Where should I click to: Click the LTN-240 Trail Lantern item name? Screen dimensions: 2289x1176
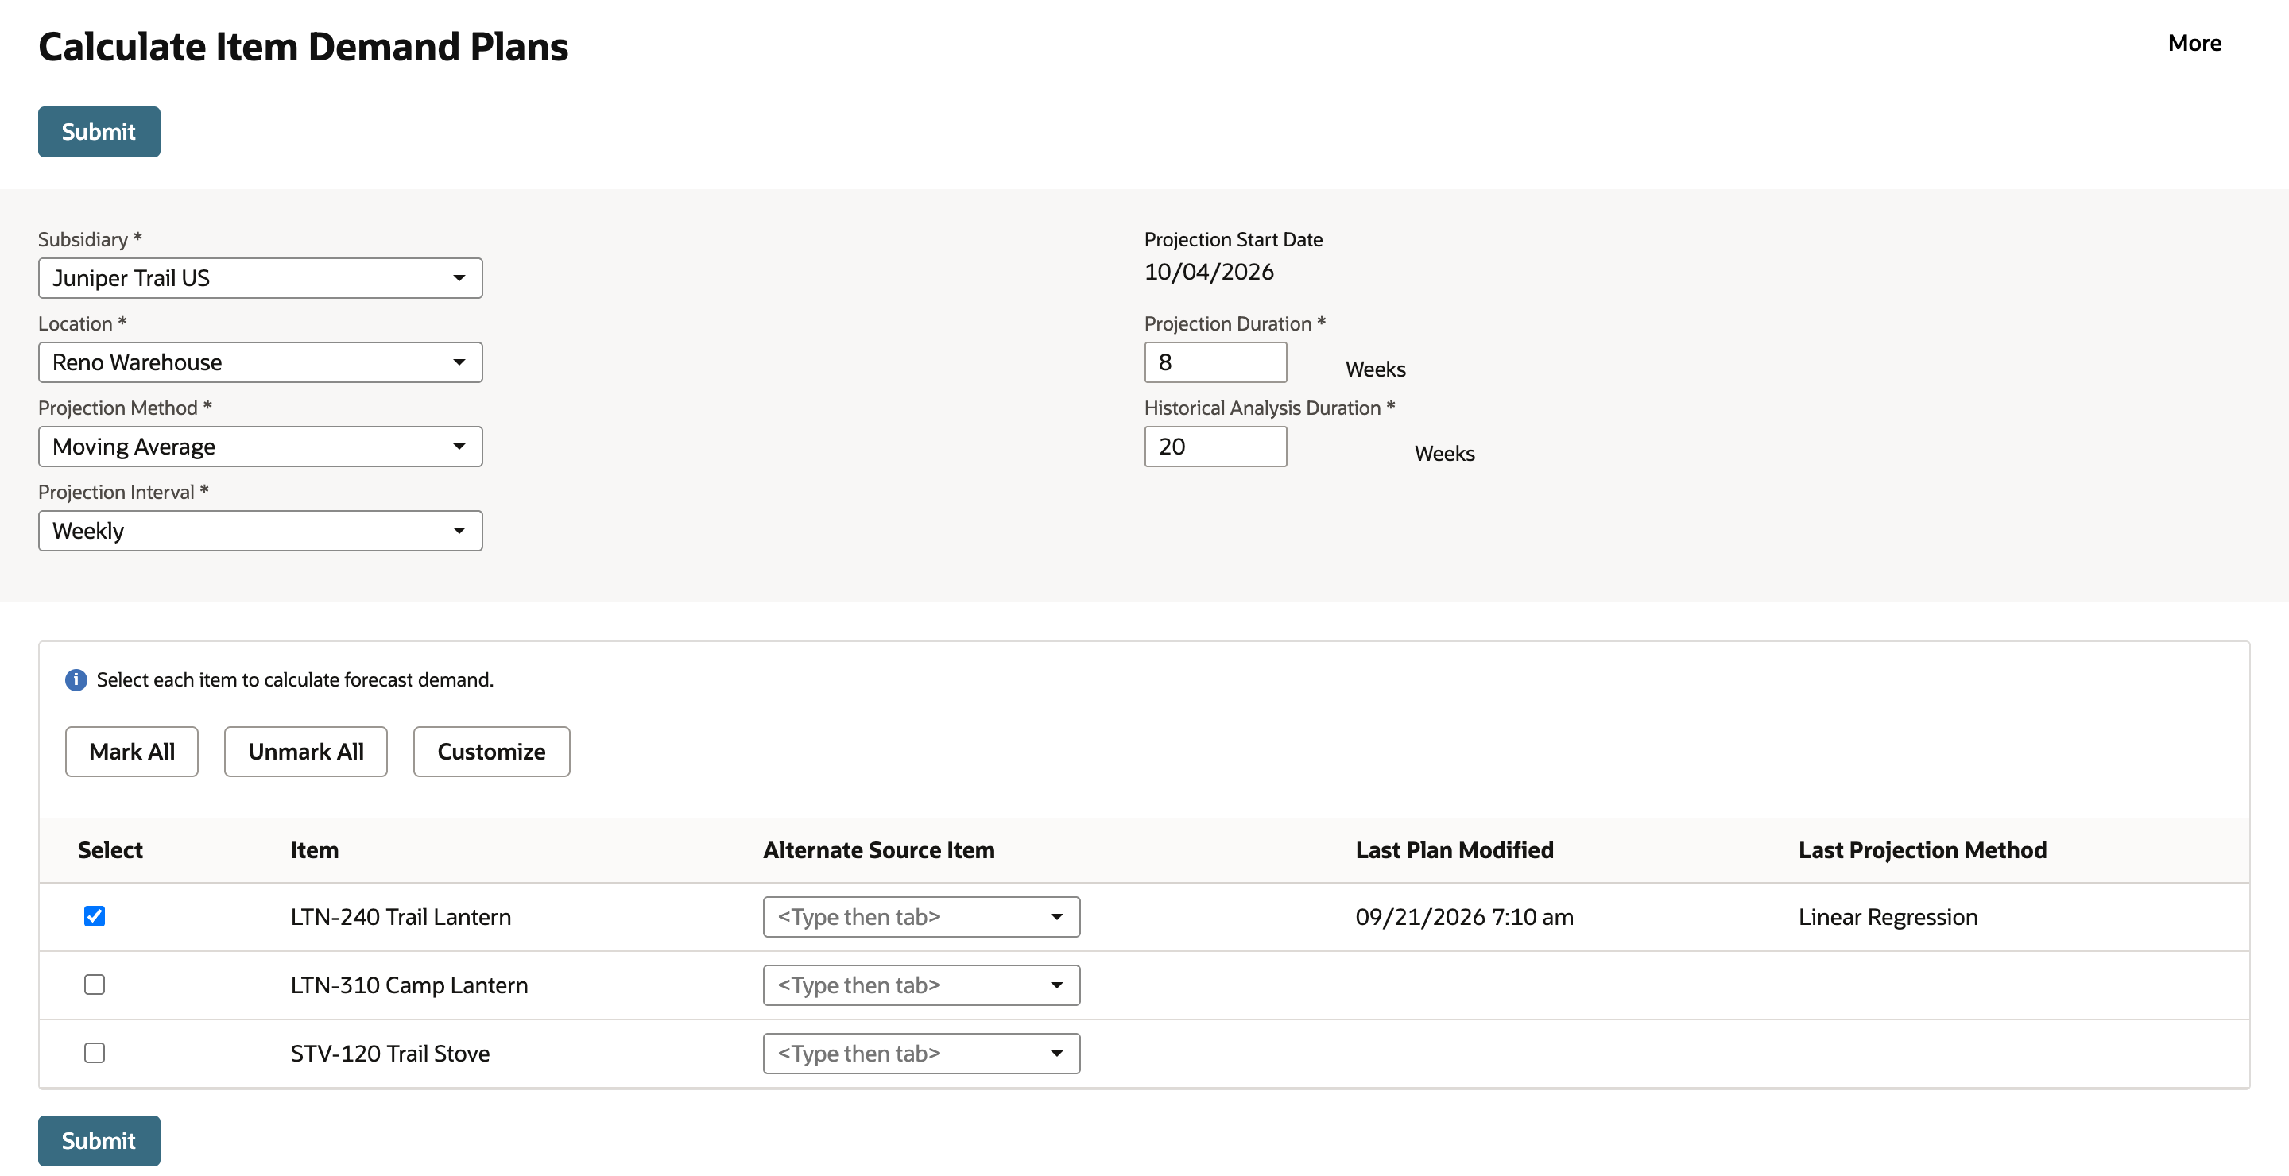tap(401, 917)
